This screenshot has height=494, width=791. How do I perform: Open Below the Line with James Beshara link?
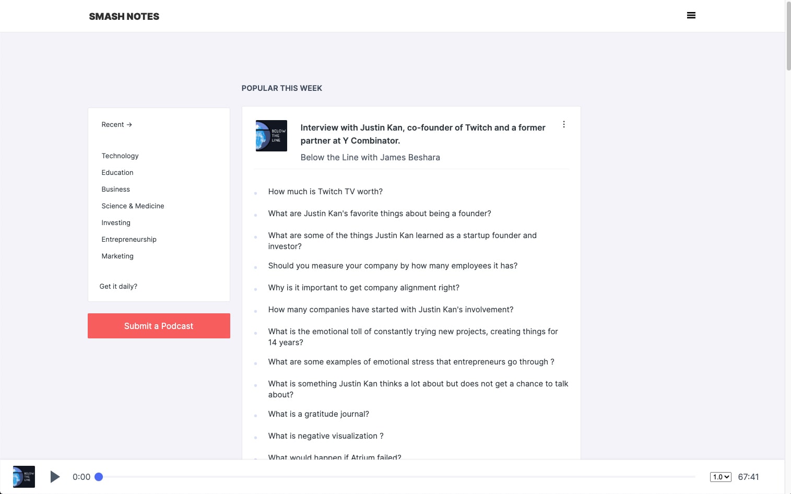[370, 158]
